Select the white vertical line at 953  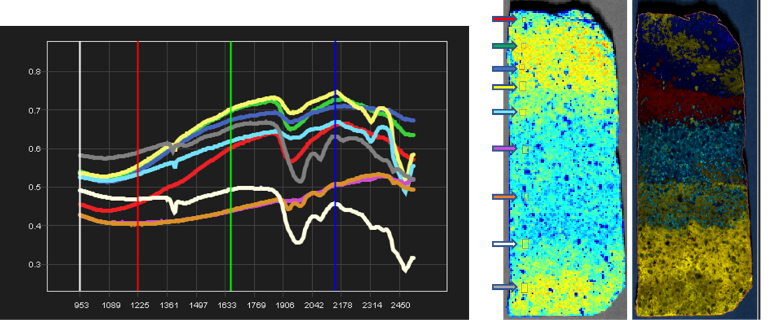80,167
